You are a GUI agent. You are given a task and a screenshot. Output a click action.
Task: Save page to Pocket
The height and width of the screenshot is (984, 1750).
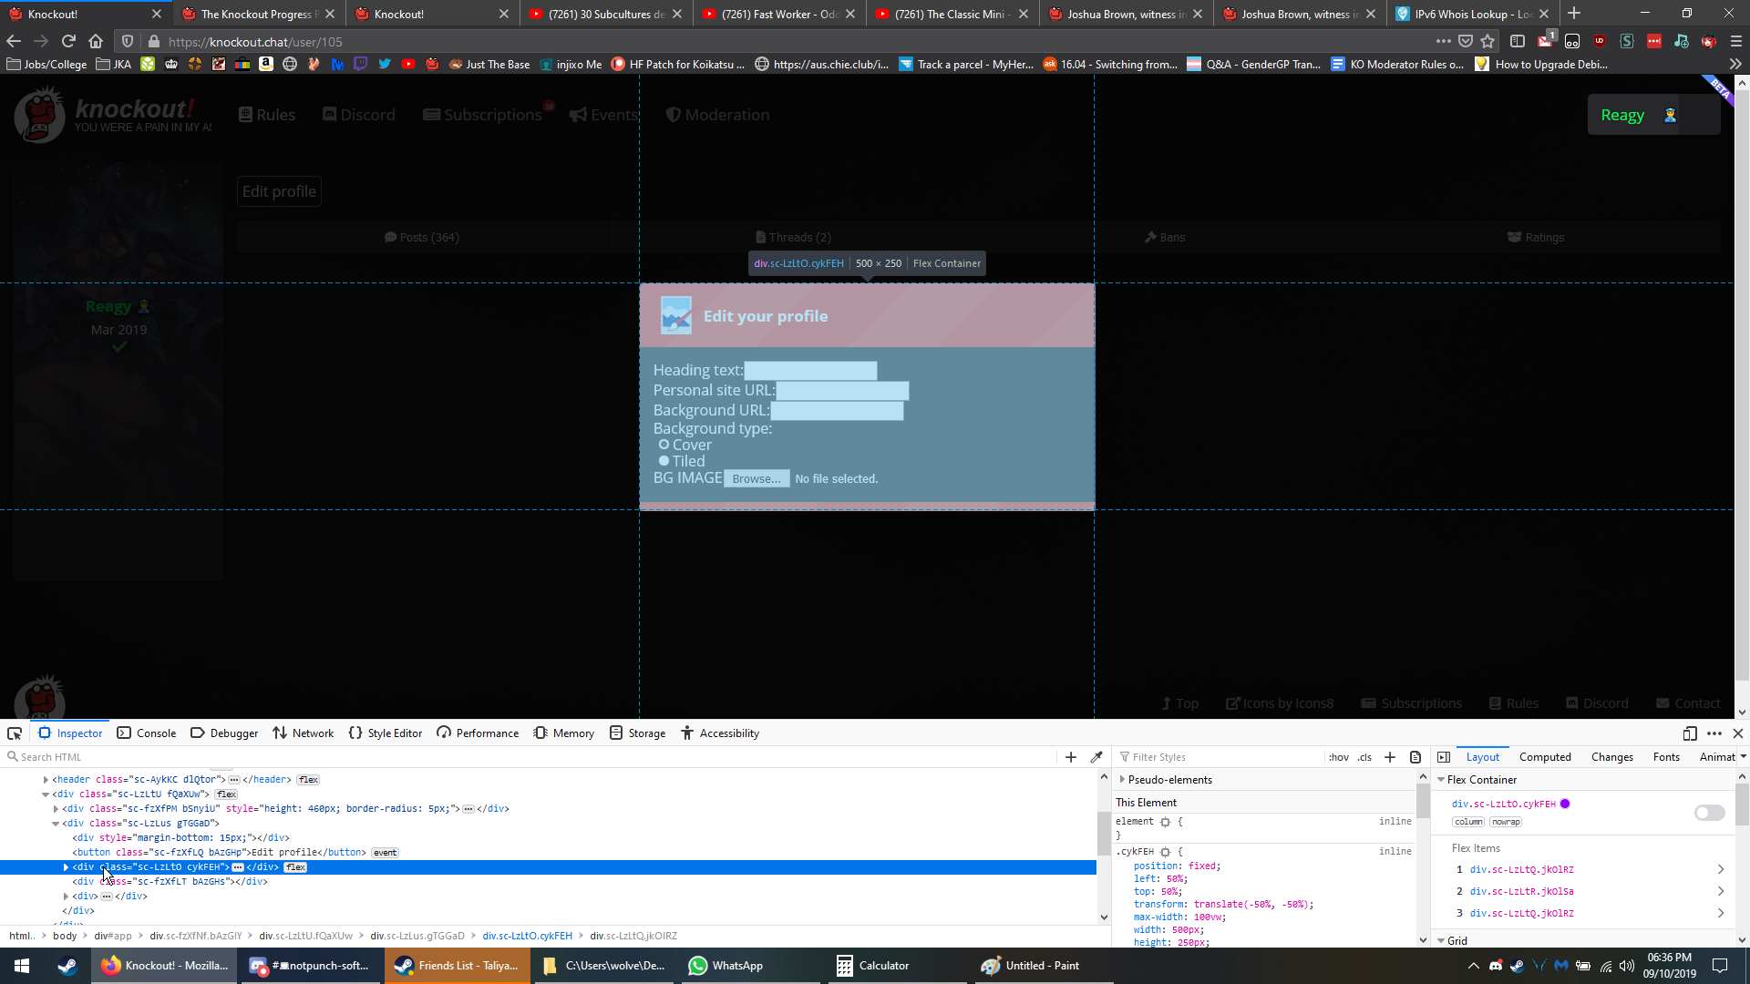coord(1466,41)
